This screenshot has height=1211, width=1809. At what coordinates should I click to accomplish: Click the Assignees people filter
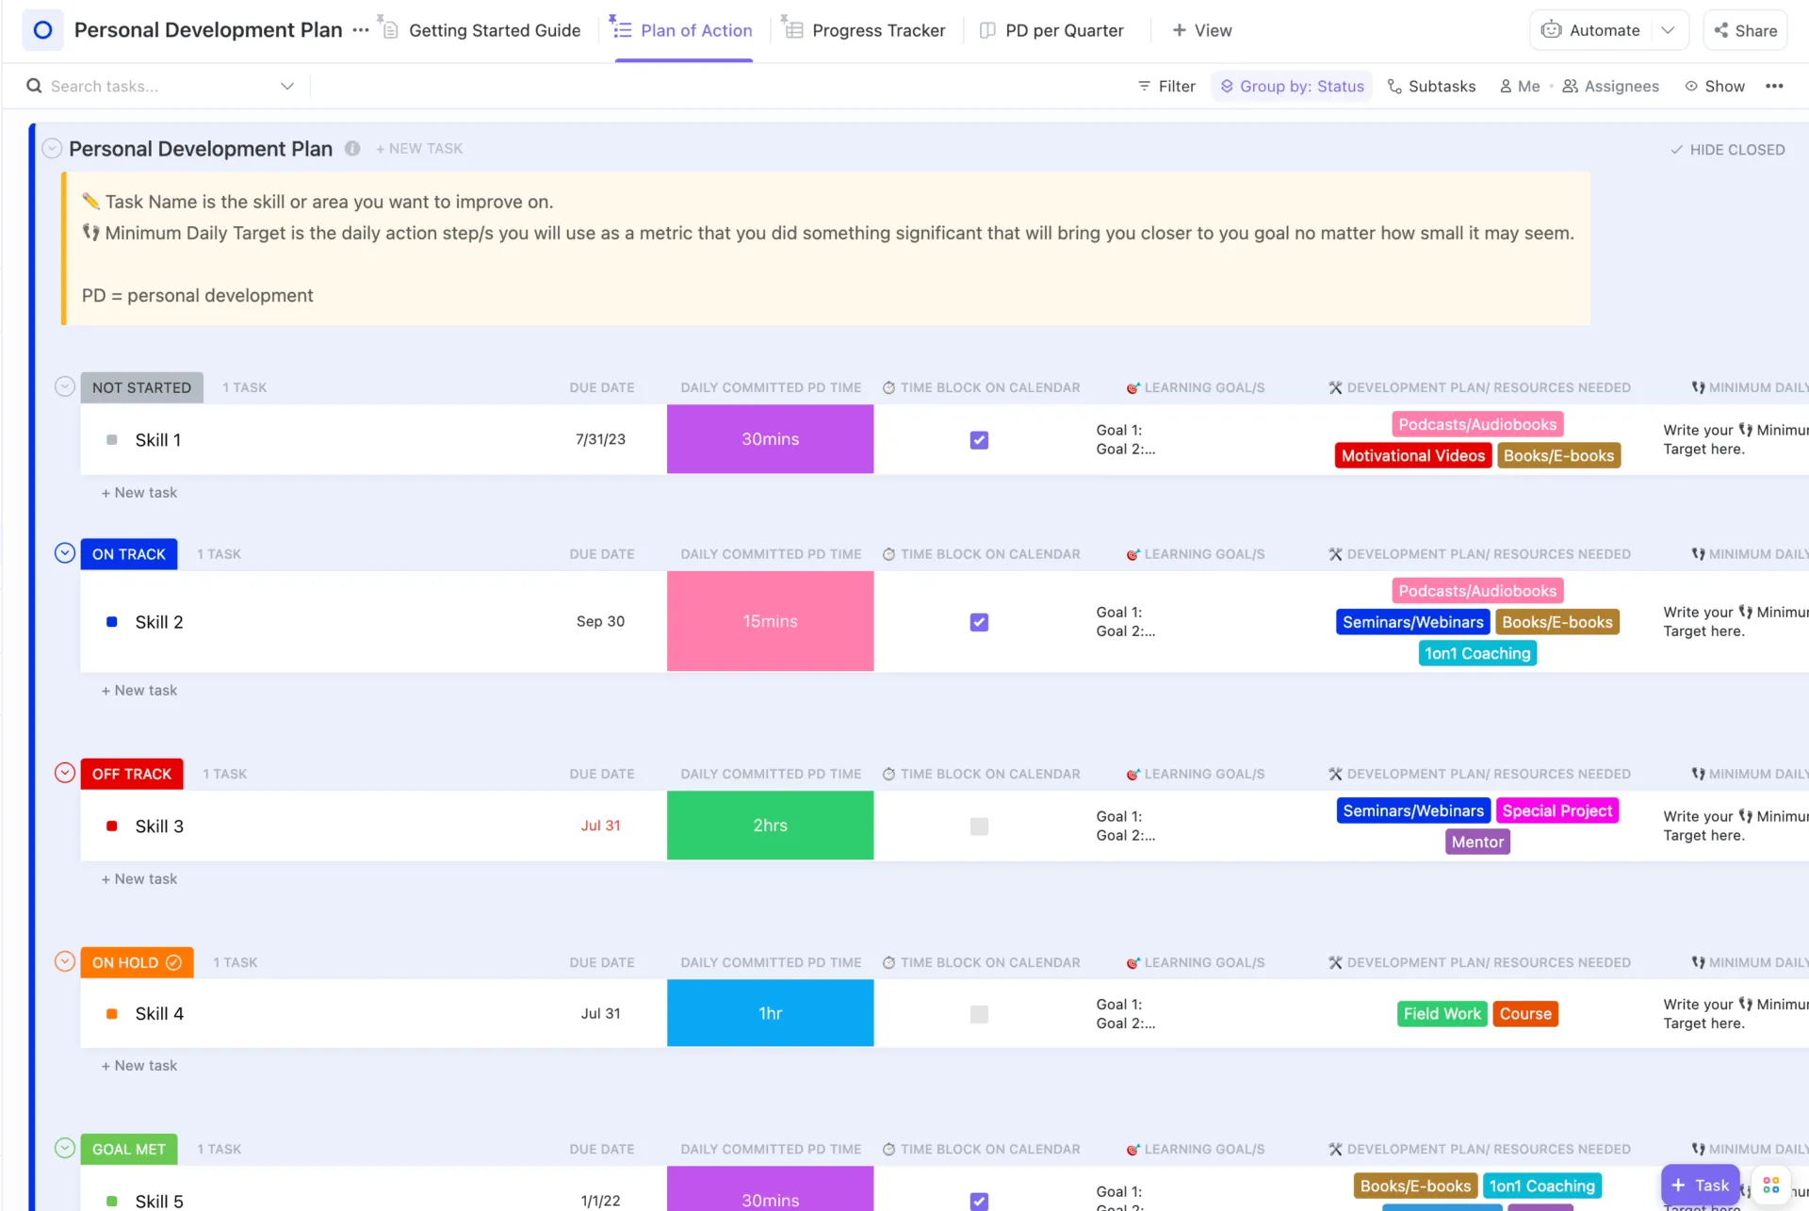pyautogui.click(x=1610, y=86)
